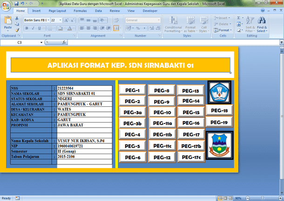Increase font size with Grow Font
The image size is (284, 201).
(66, 20)
